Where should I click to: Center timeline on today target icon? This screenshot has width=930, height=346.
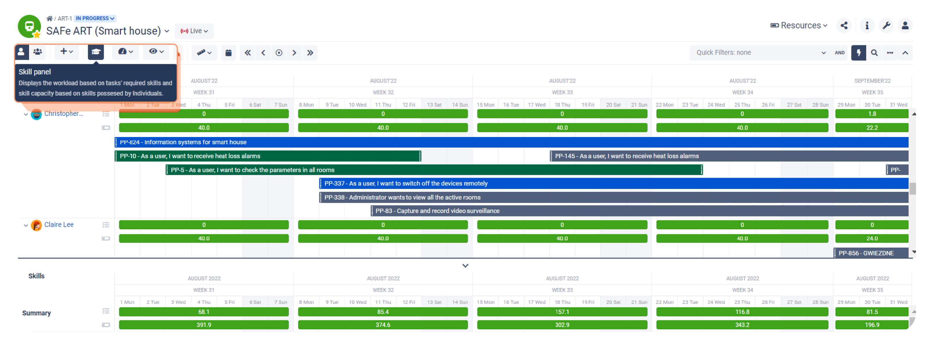tap(279, 53)
